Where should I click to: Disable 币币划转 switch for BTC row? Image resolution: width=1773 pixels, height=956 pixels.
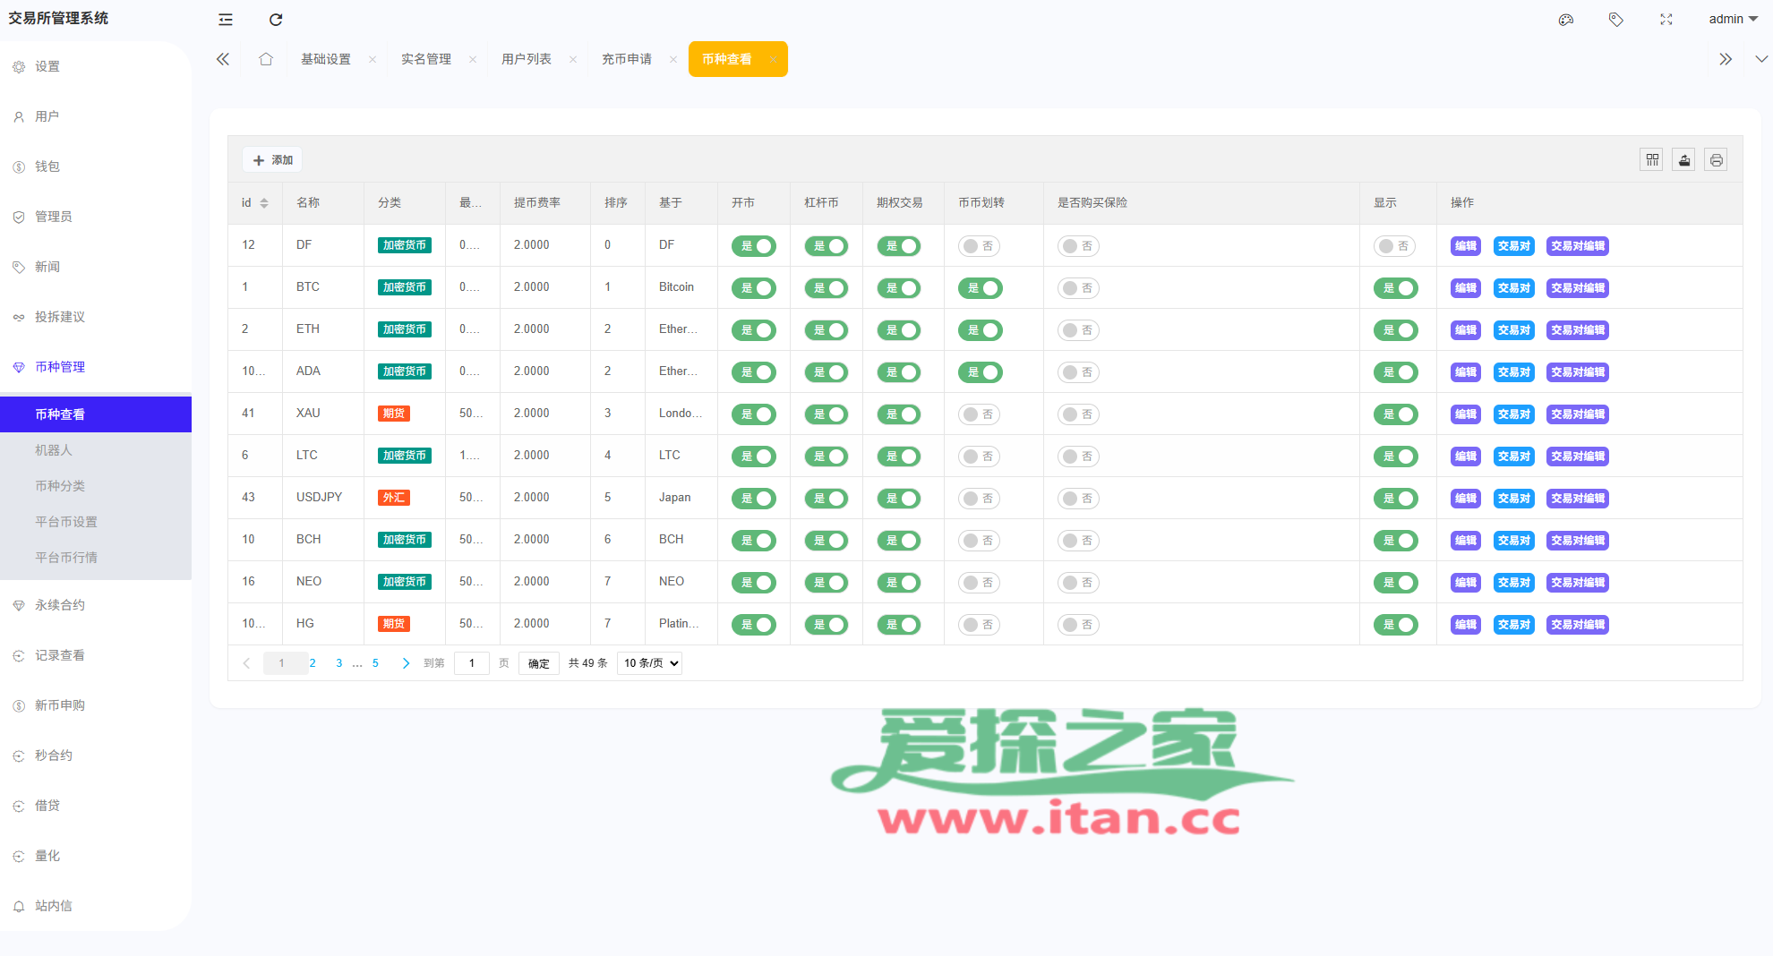coord(981,288)
